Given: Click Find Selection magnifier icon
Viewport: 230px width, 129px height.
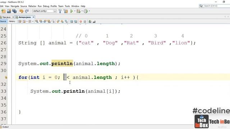Looking at the screenshot, I should [37, 21].
